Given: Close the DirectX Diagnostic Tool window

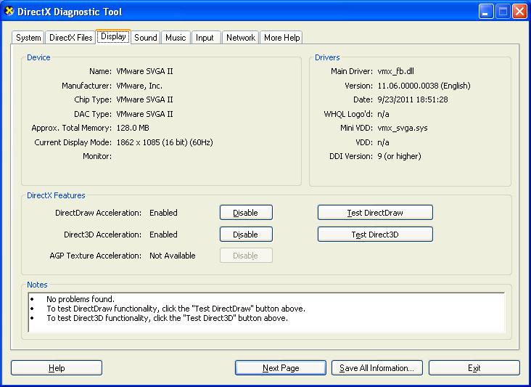Looking at the screenshot, I should click(519, 12).
